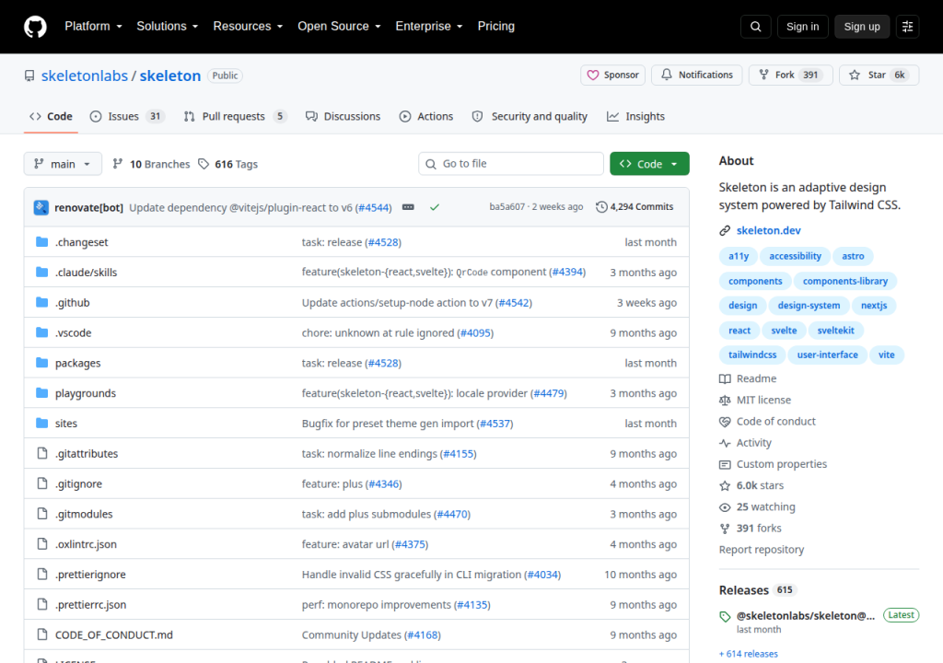Image resolution: width=943 pixels, height=663 pixels.
Task: Open the Pricing link
Action: click(496, 27)
